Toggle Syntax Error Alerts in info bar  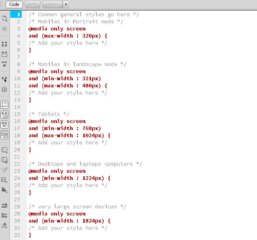pos(5,134)
